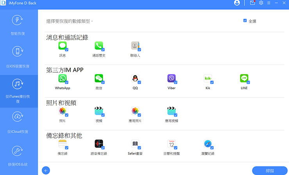Click the 第三方IM APP section heading
Screen dimensions: 289x175
65,70
